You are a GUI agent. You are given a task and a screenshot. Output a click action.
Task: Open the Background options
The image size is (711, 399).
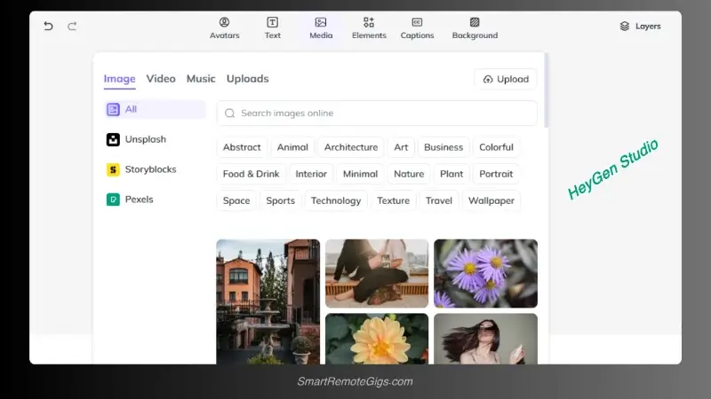[475, 28]
